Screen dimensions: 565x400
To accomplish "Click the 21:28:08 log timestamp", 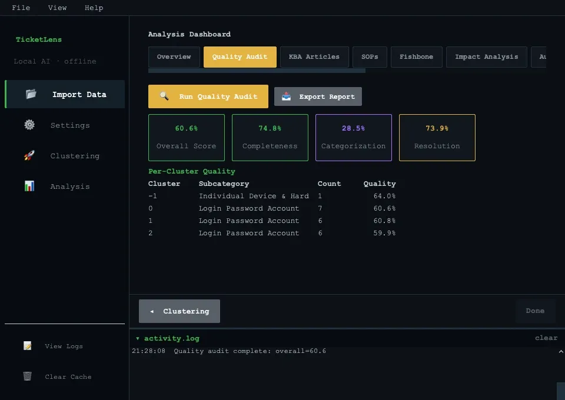I will coord(148,351).
